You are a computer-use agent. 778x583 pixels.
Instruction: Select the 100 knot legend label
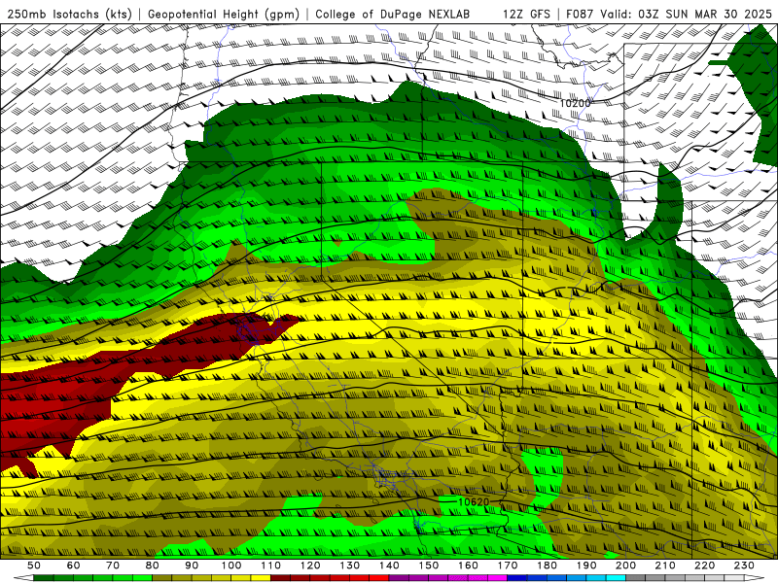(231, 566)
